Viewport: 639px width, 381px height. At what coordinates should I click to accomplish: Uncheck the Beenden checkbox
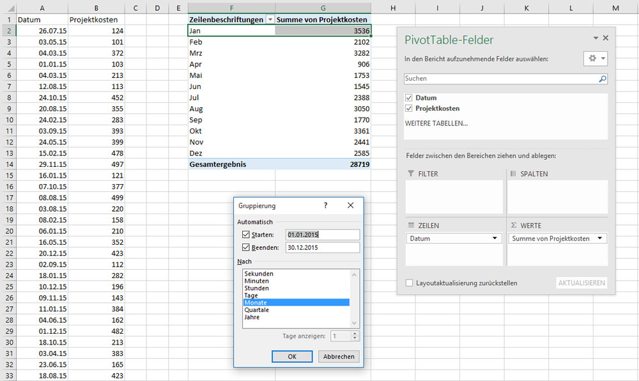(246, 247)
